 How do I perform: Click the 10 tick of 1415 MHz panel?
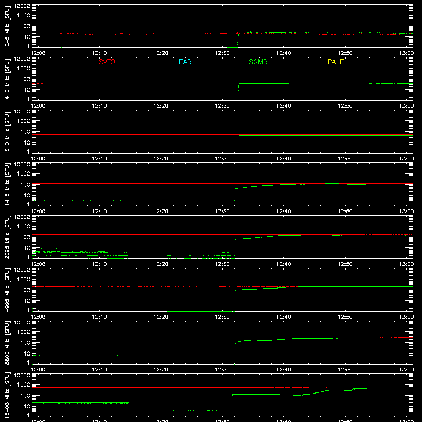click(x=27, y=195)
